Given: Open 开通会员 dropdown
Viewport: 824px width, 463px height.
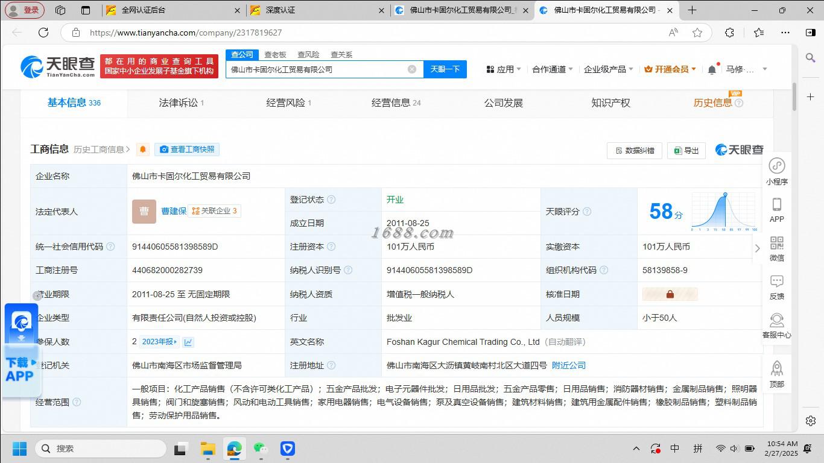Looking at the screenshot, I should pos(670,69).
